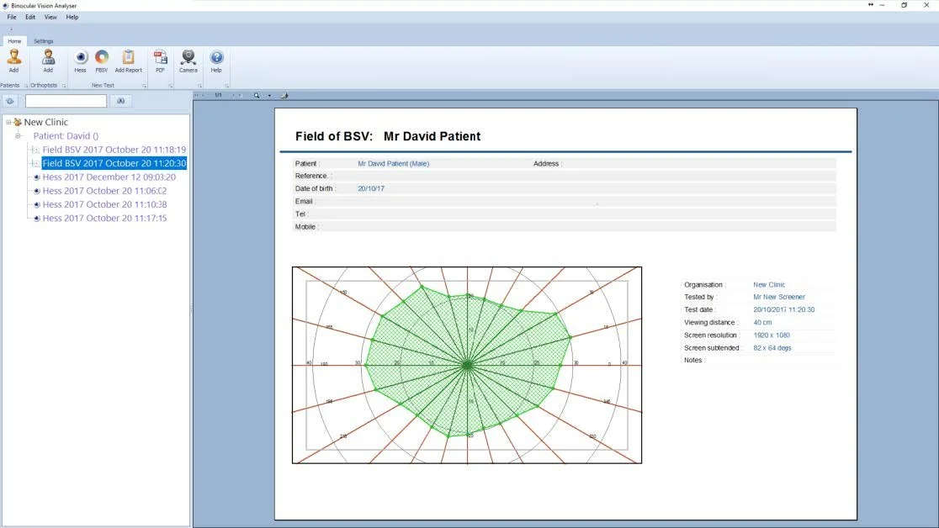Screen dimensions: 939x528
Task: Click the test date '20/10/2017 11:20:30'
Action: click(784, 310)
